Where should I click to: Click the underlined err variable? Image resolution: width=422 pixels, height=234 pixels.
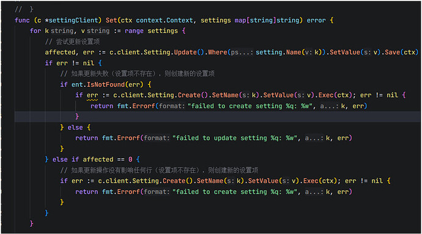(x=92, y=95)
